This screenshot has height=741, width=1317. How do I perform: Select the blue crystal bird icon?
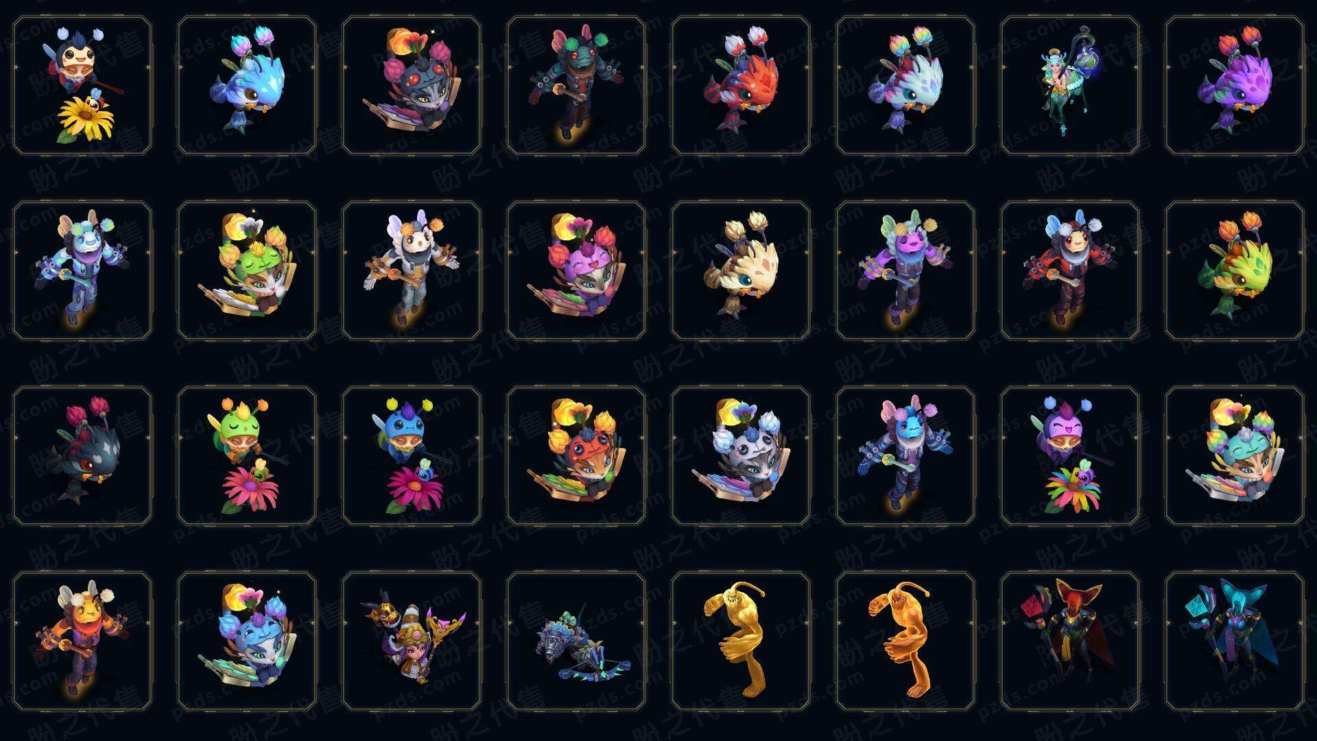[x=247, y=86]
